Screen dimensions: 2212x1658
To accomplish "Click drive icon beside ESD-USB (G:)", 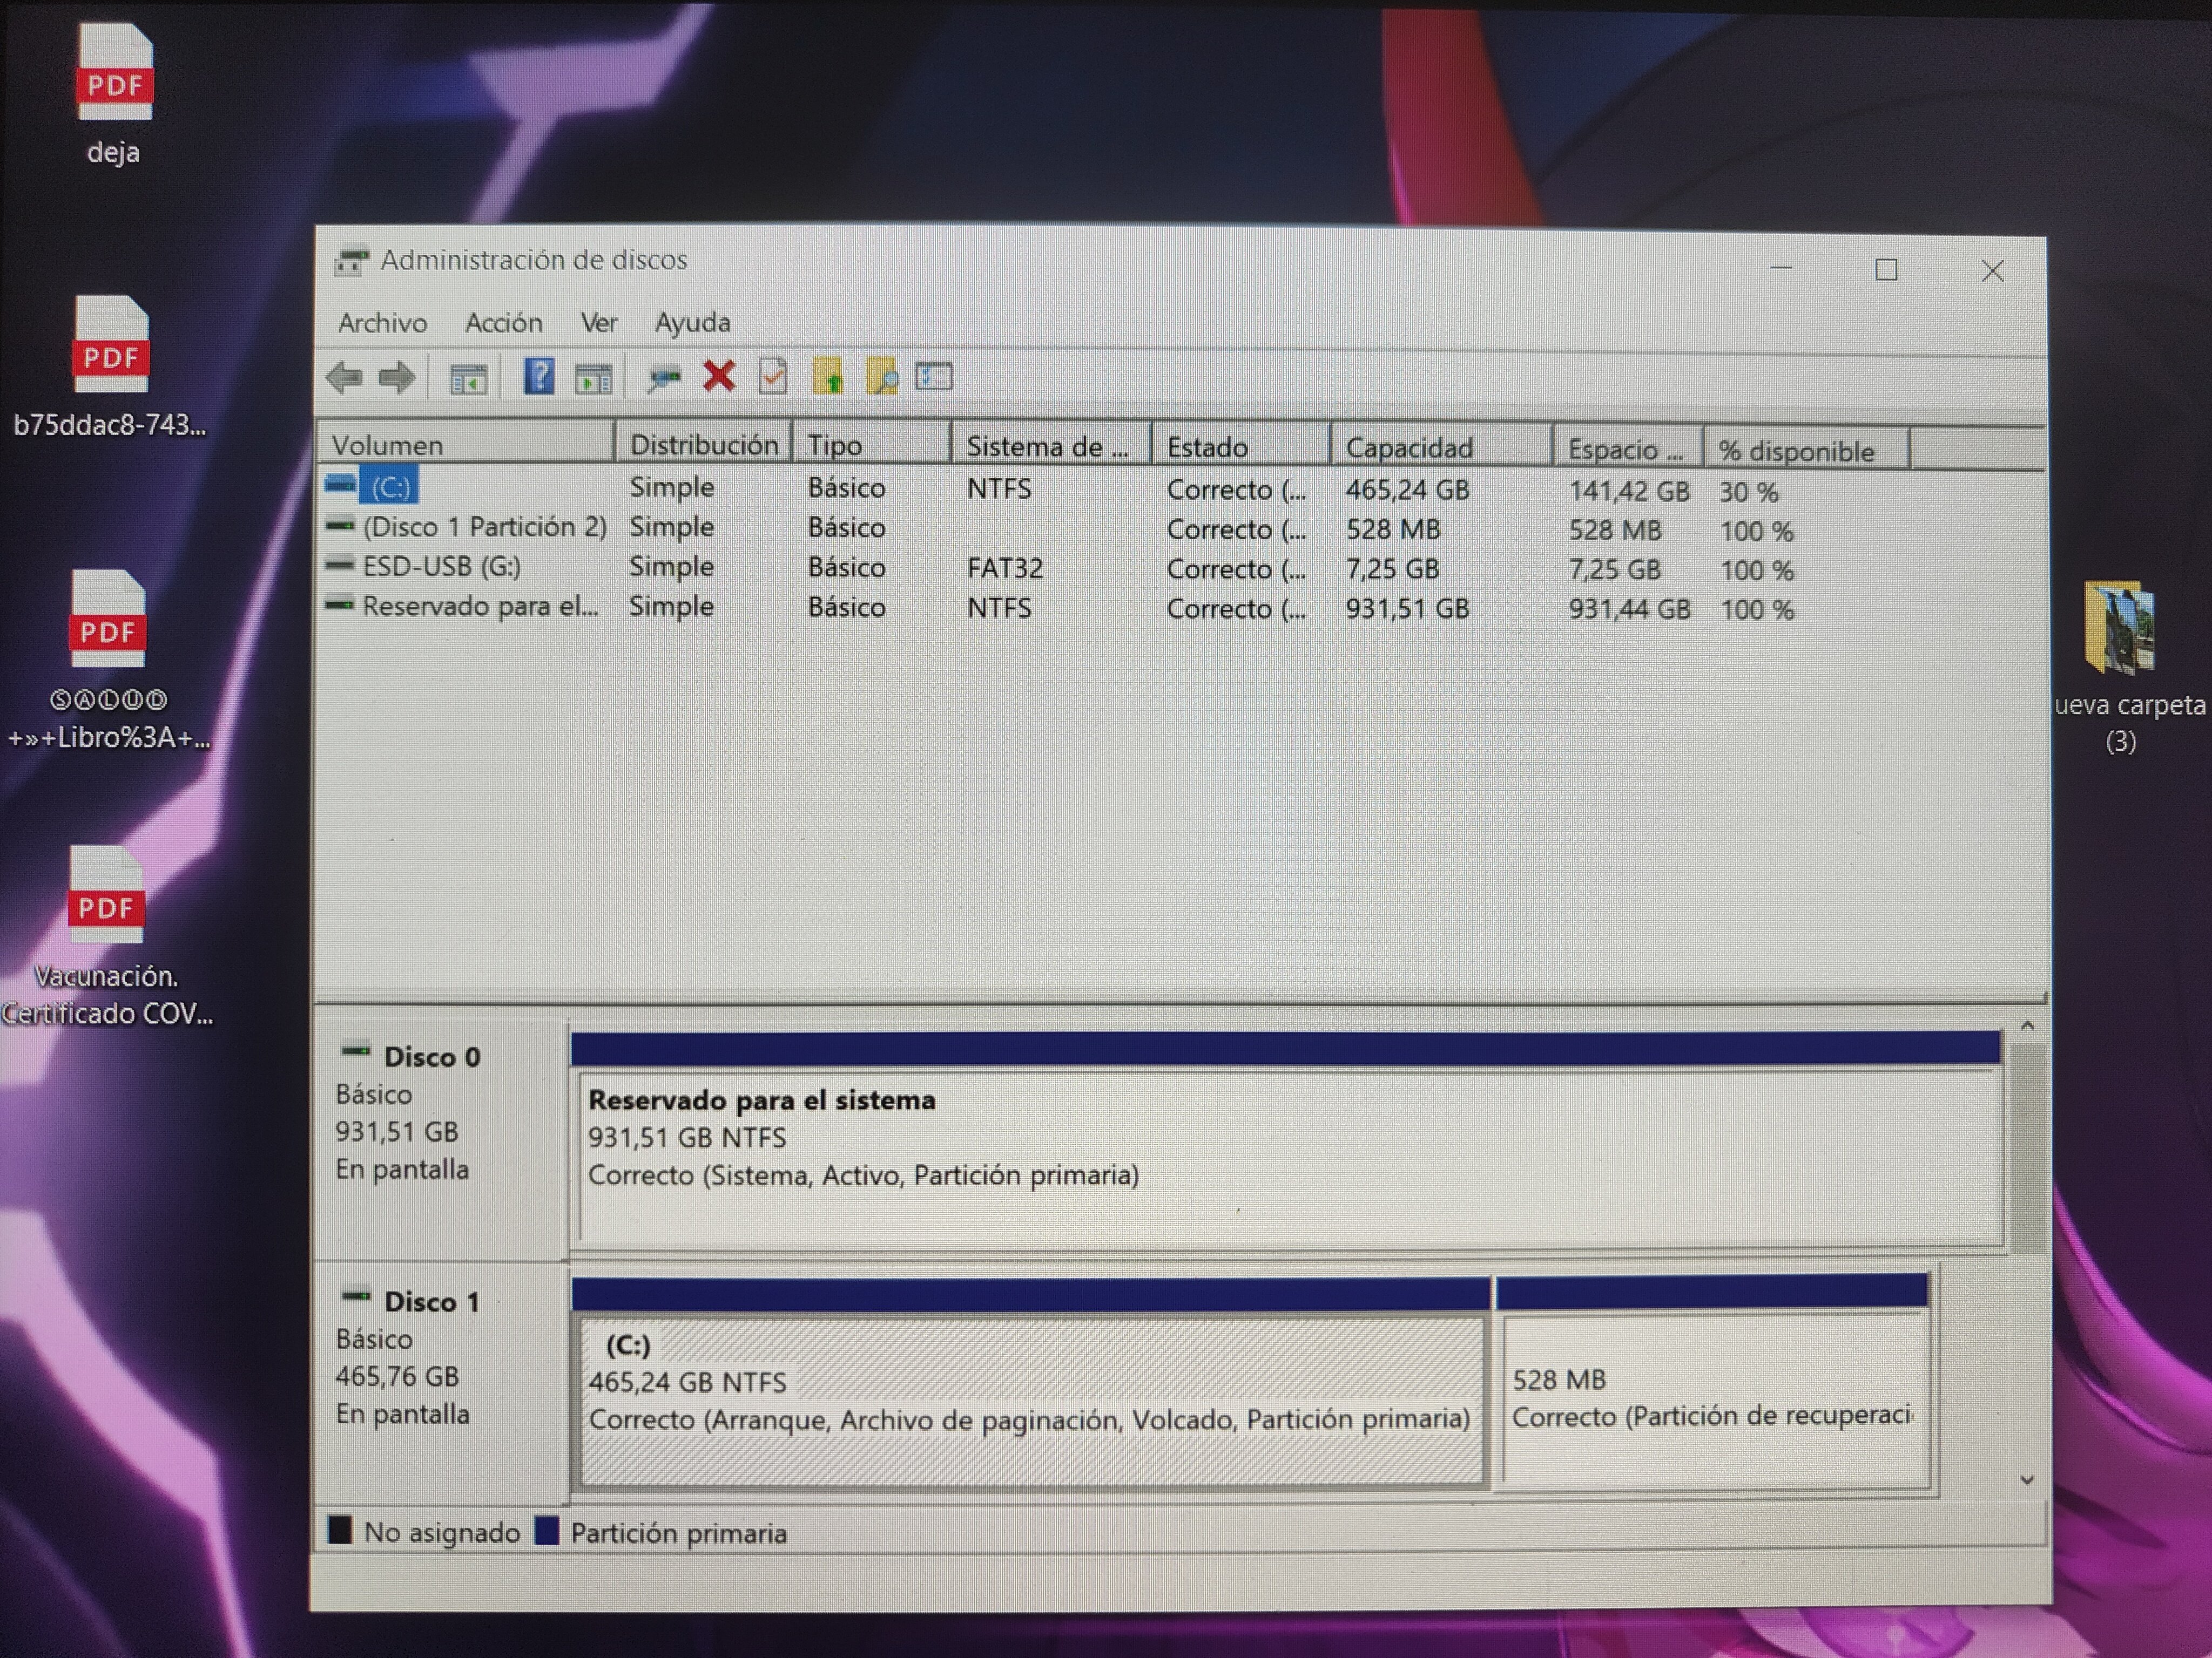I will click(x=340, y=565).
